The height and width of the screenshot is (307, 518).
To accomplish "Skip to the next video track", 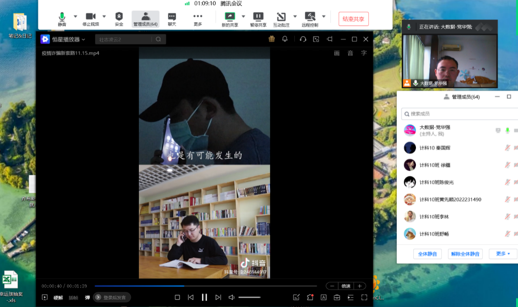I will [218, 297].
